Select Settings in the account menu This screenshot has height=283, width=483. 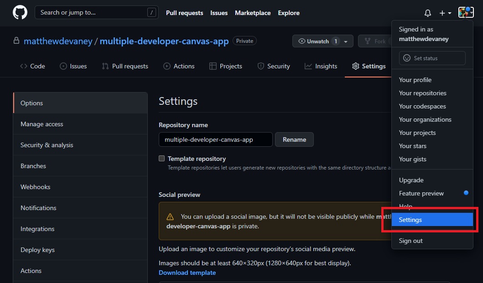[410, 219]
